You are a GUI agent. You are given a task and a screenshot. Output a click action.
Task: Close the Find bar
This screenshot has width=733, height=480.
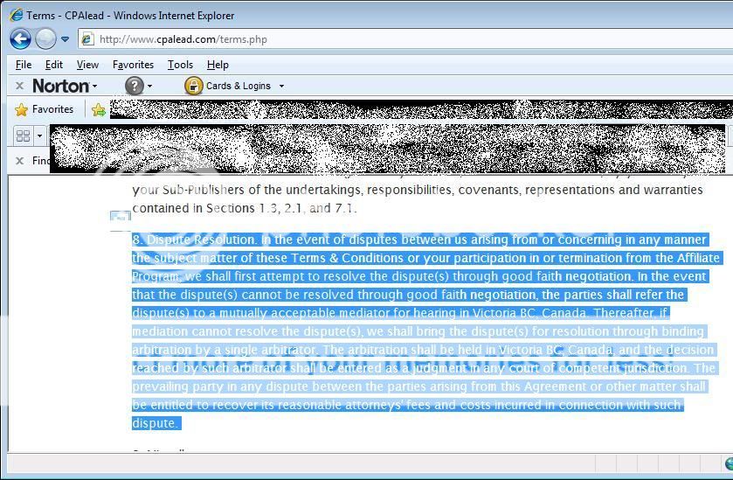coord(19,161)
